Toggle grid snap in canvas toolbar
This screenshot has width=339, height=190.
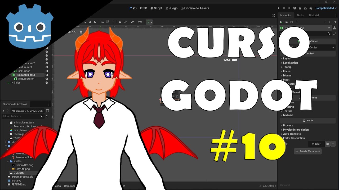pos(108,22)
